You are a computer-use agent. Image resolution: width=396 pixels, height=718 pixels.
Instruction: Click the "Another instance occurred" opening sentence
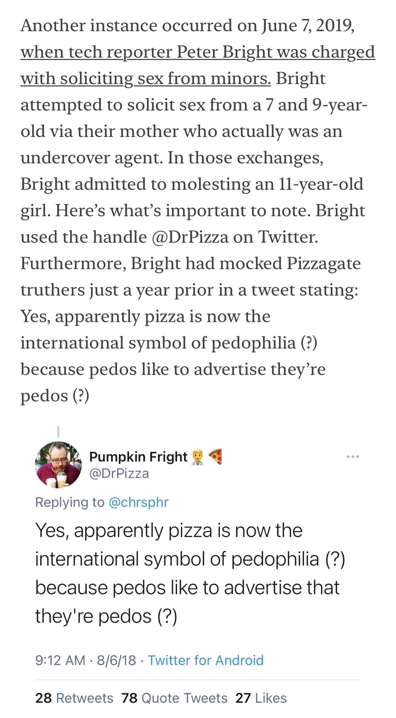point(187,26)
